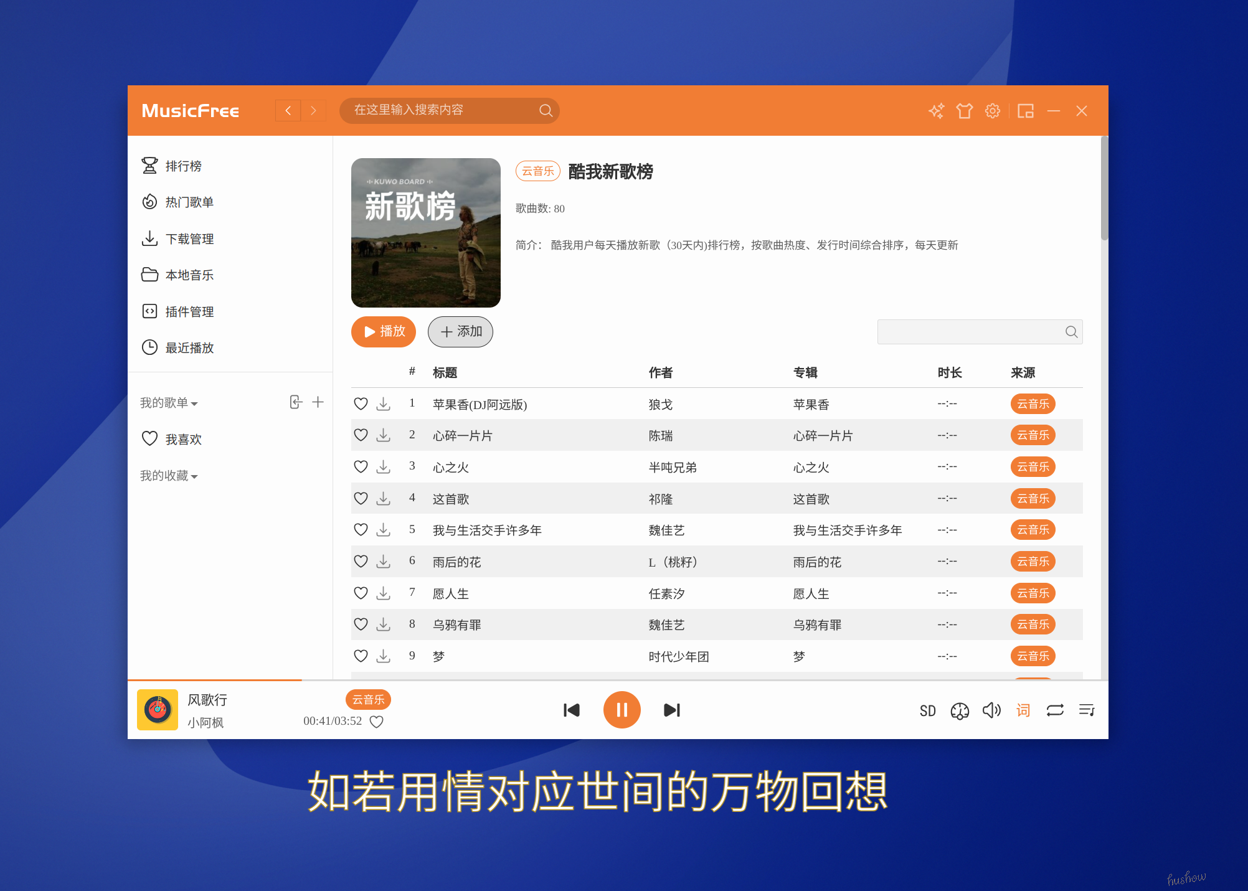Open the 排行榜 rankings page
The width and height of the screenshot is (1248, 891).
tap(171, 166)
